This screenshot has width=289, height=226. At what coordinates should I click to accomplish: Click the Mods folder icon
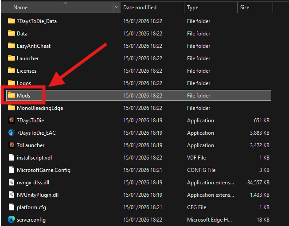pos(12,95)
